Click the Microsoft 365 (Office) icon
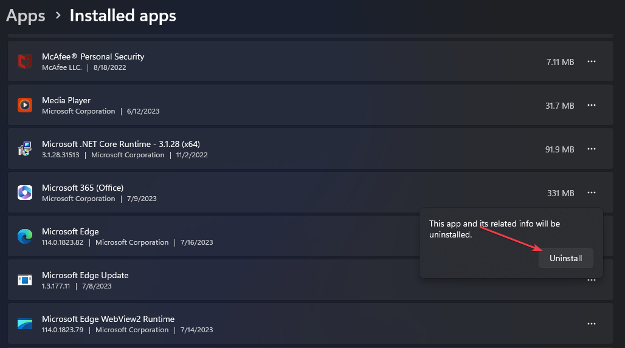 pos(25,193)
